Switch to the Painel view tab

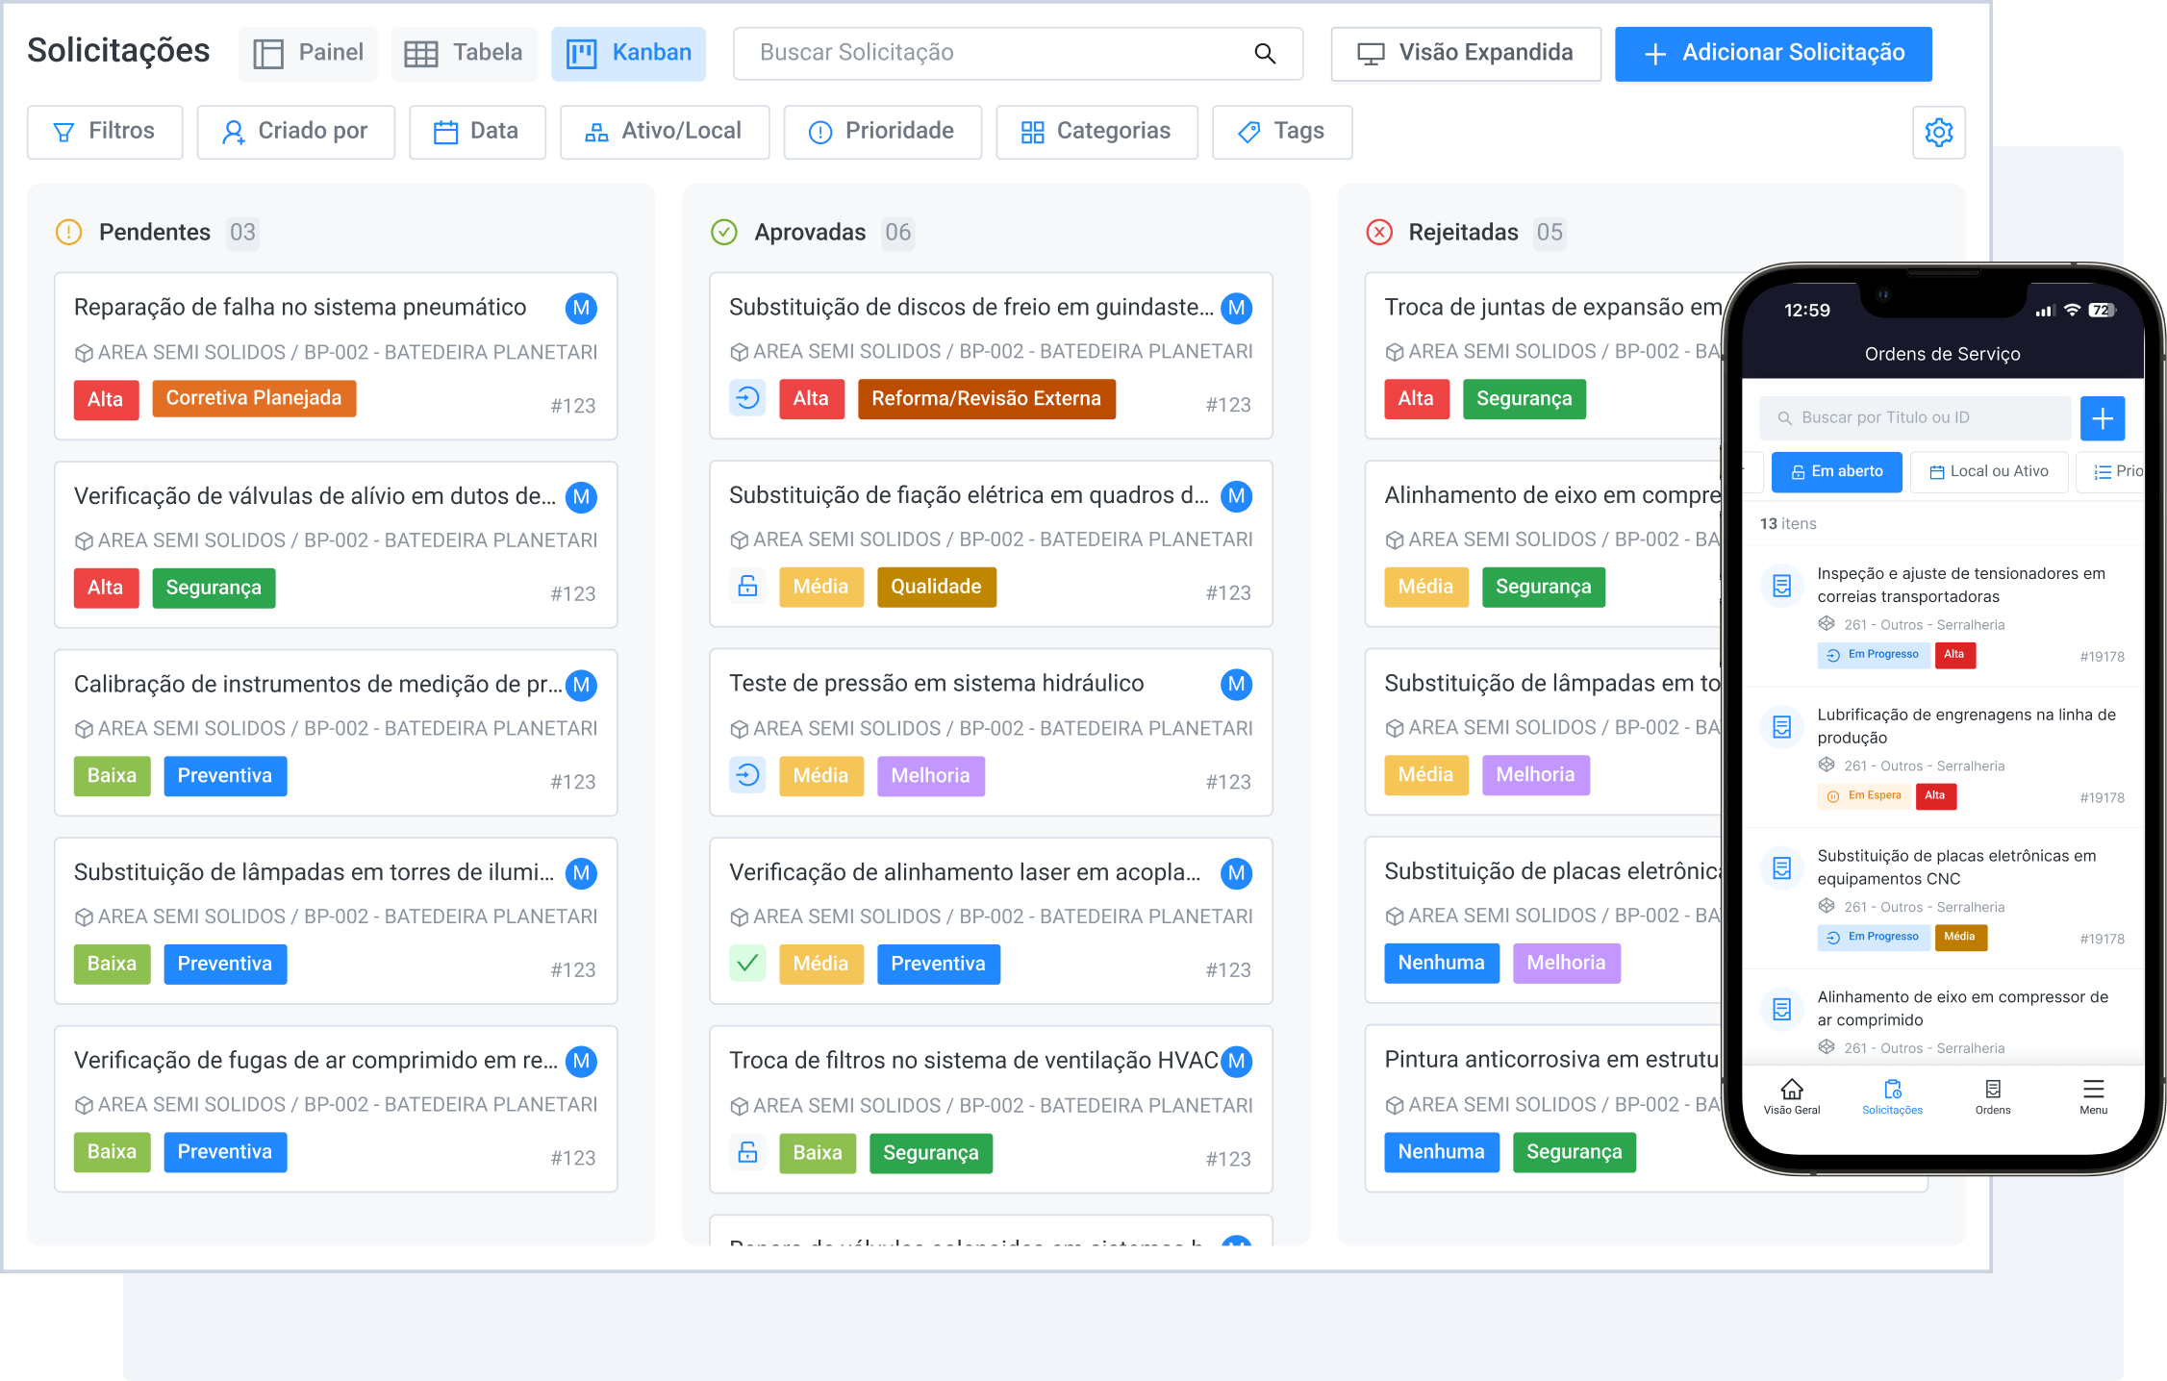tap(308, 54)
